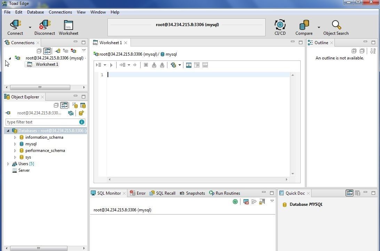The height and width of the screenshot is (251, 380).
Task: Open the Execute script dropdown arrow
Action: pyautogui.click(x=105, y=65)
